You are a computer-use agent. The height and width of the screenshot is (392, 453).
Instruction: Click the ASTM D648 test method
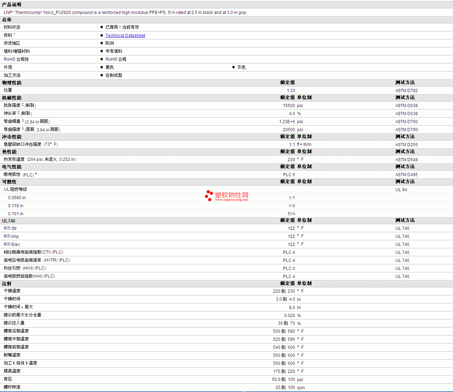pos(406,160)
